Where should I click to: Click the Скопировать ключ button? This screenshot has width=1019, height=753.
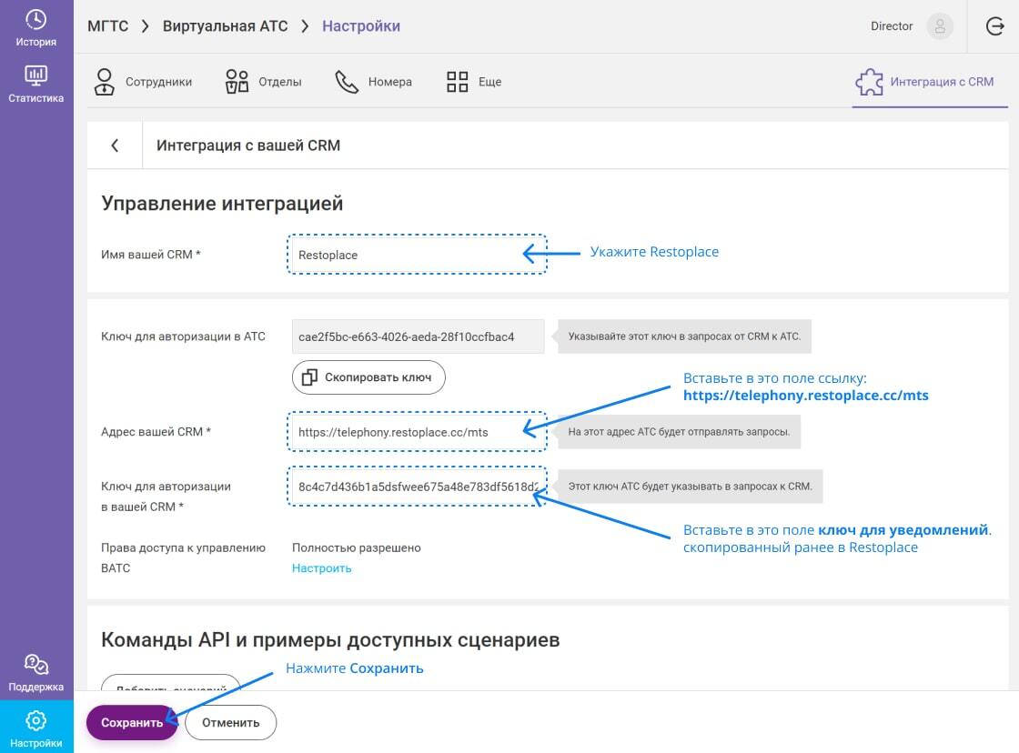click(x=368, y=376)
